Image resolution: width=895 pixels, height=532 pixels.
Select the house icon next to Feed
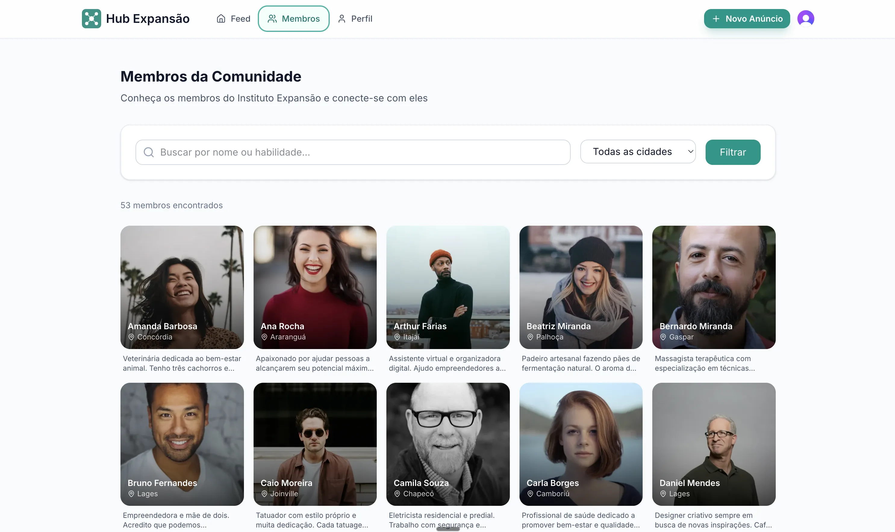point(221,18)
